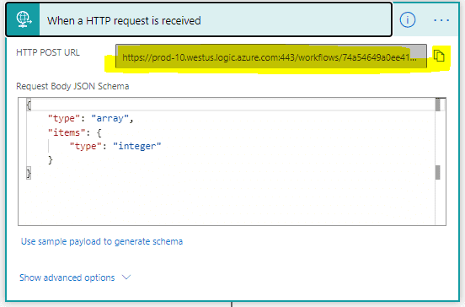465x307 pixels.
Task: Click inside the Request Body JSON Schema editor
Action: click(x=232, y=162)
